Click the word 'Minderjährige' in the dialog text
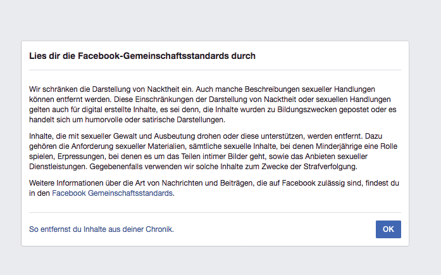The image size is (441, 275). (x=339, y=146)
